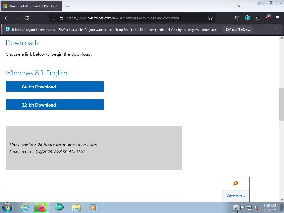Open a new tab
Image resolution: width=284 pixels, height=213 pixels.
coord(68,6)
